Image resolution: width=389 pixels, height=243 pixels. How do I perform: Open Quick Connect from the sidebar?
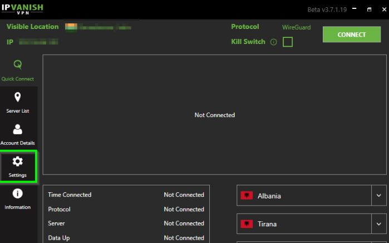pos(18,71)
